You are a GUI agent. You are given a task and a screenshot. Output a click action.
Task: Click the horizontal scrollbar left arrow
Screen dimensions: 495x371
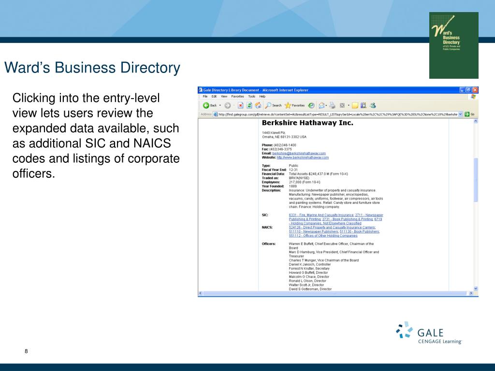click(x=200, y=293)
